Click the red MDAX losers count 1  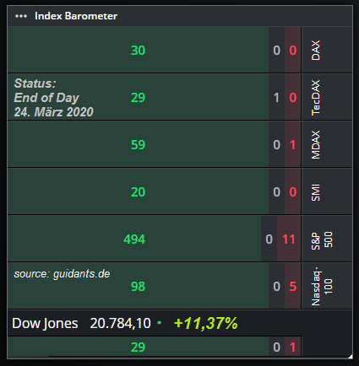pos(292,144)
